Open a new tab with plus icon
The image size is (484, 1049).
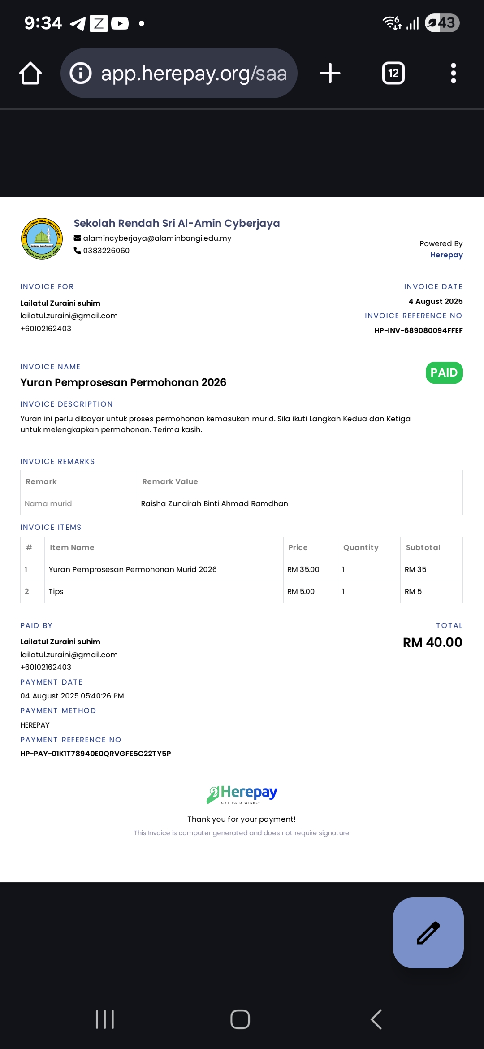tap(330, 73)
